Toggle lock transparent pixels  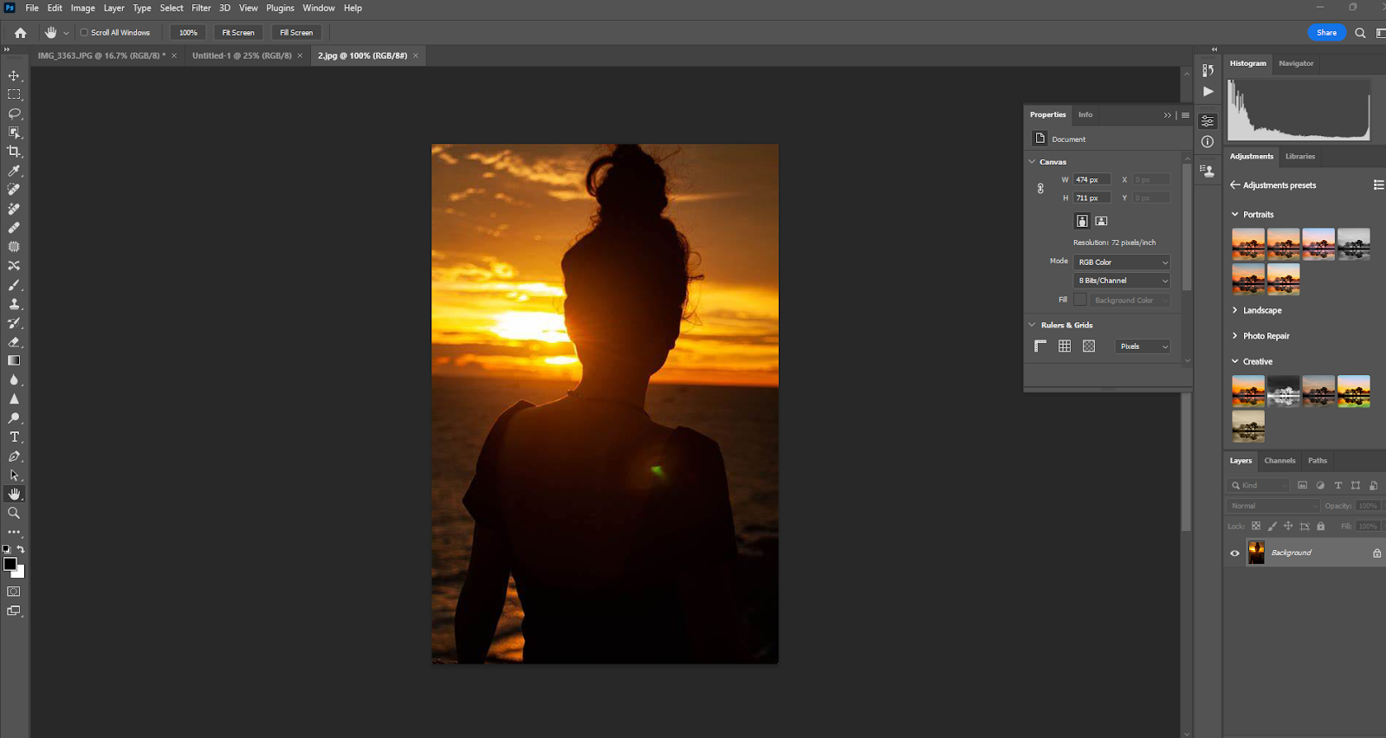pyautogui.click(x=1256, y=526)
